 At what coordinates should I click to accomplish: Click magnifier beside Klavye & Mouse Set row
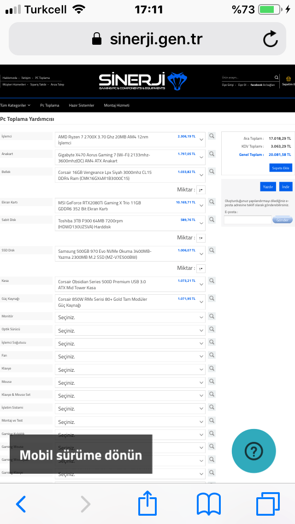[212, 394]
